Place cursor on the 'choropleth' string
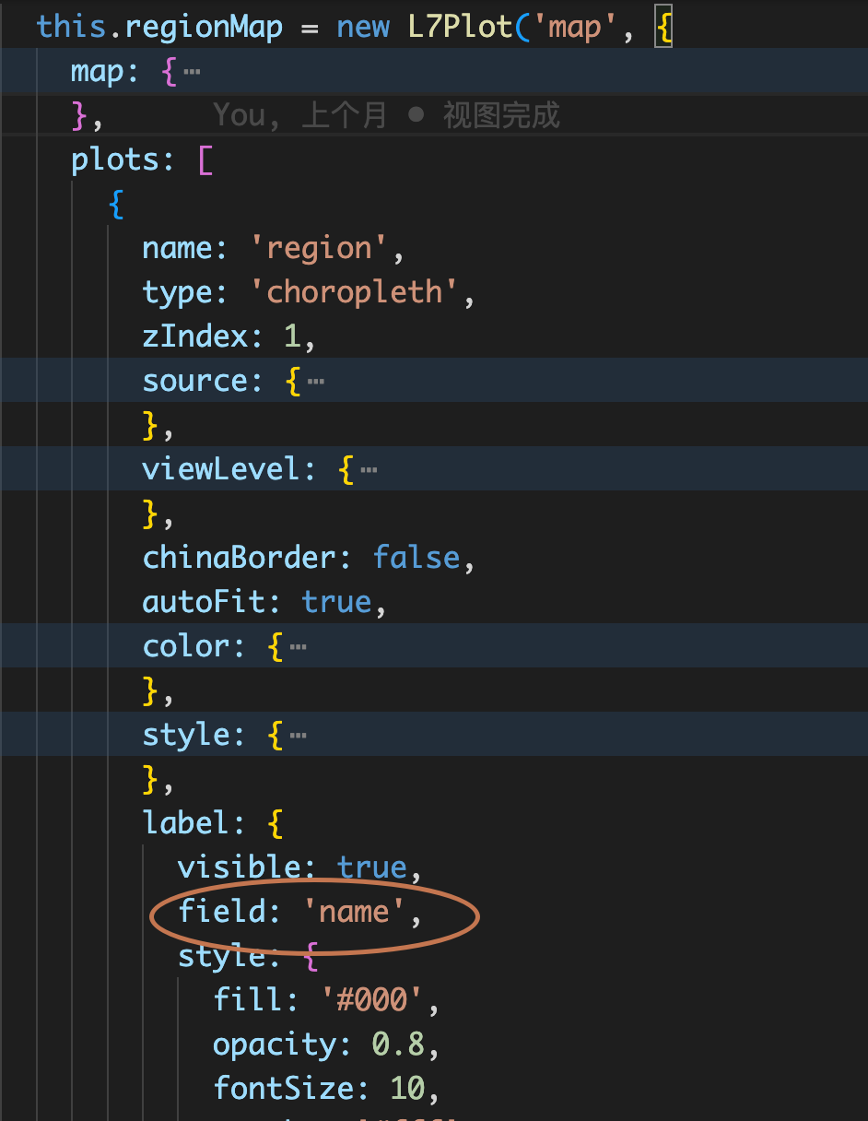The image size is (868, 1121). coord(355,291)
